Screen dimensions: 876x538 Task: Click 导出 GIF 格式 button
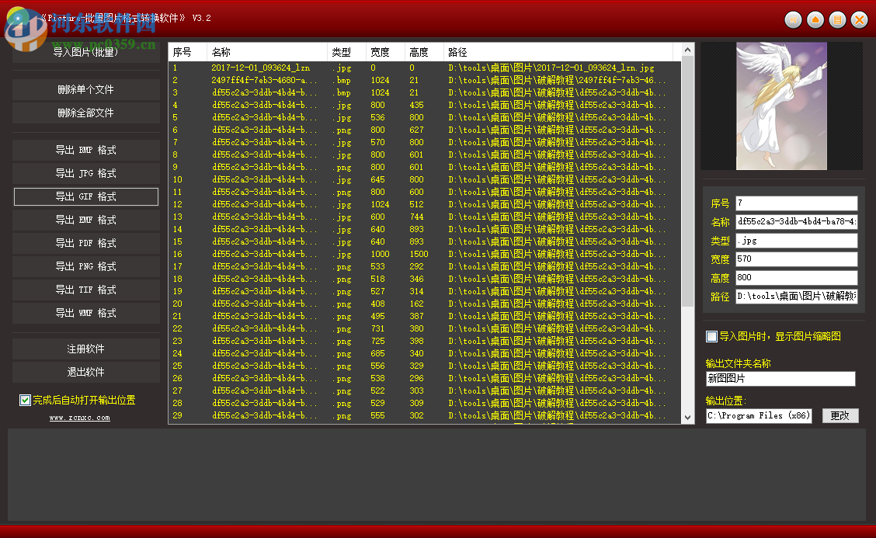coord(85,196)
